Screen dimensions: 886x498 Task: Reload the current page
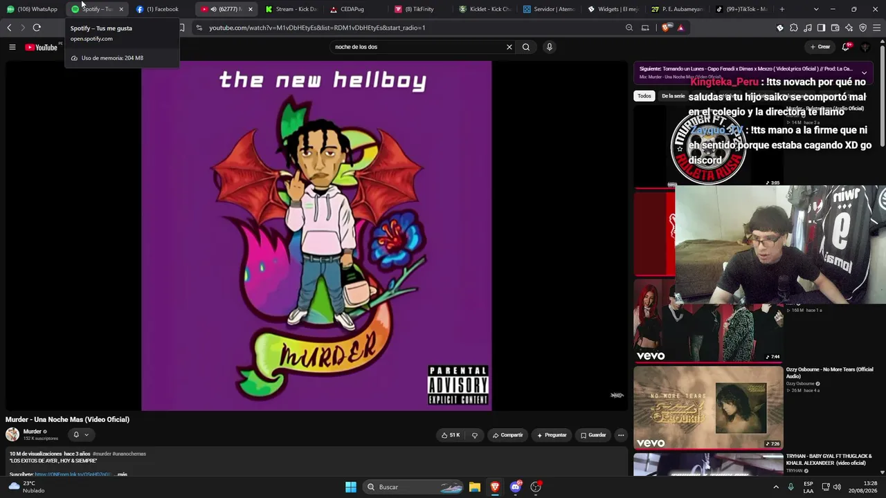[x=37, y=28]
